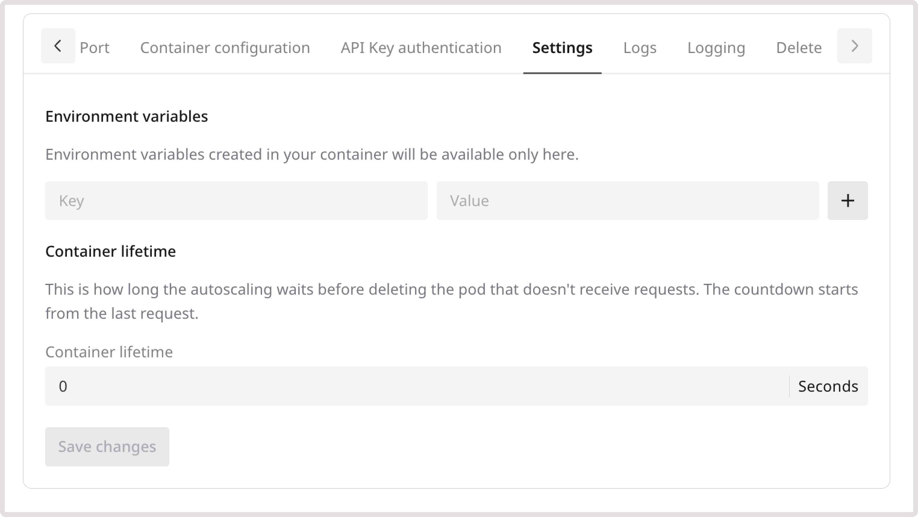
Task: Open the Port tab
Action: [95, 47]
